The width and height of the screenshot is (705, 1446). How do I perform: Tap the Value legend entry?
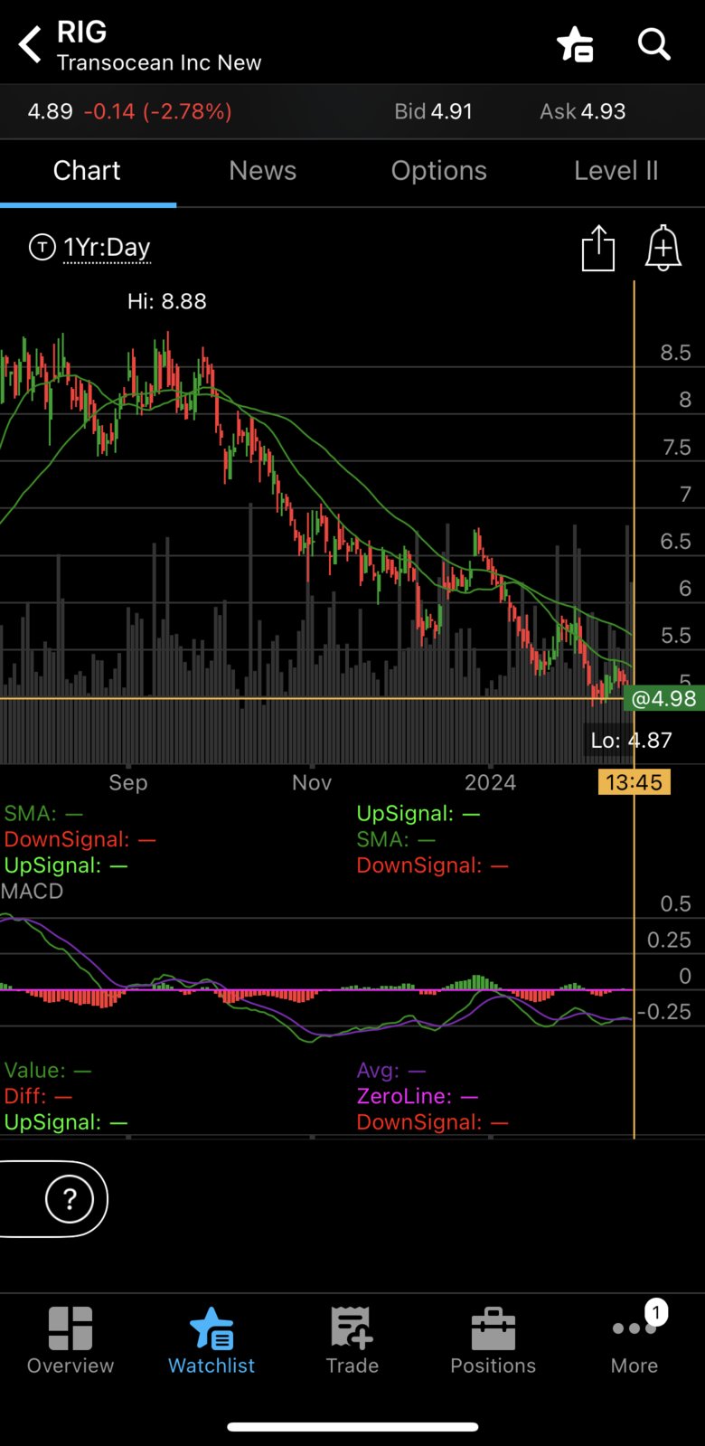click(47, 1071)
